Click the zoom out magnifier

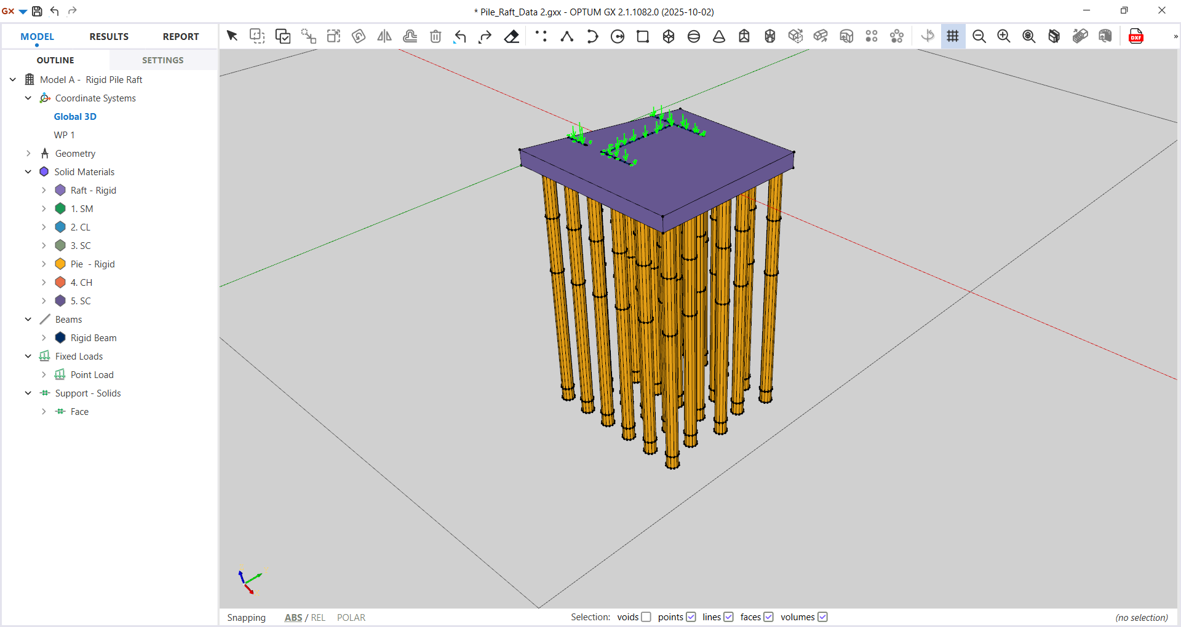tap(979, 37)
